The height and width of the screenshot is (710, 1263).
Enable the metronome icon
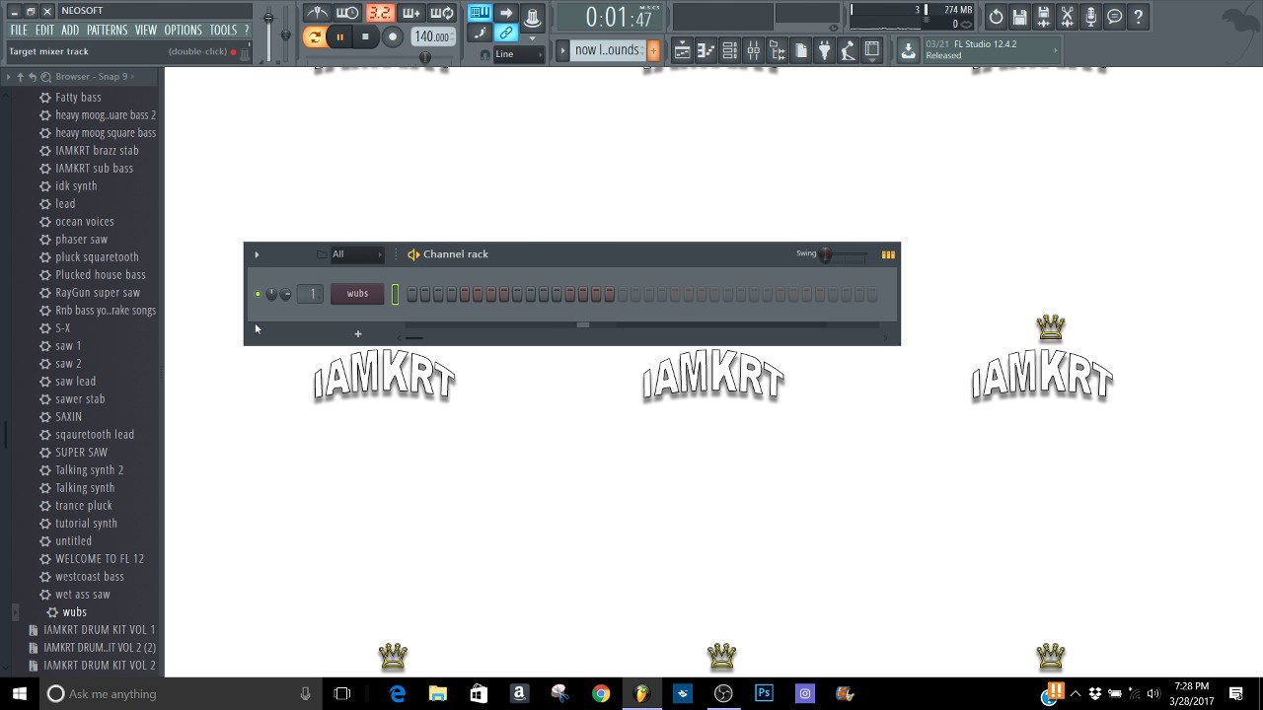(316, 13)
